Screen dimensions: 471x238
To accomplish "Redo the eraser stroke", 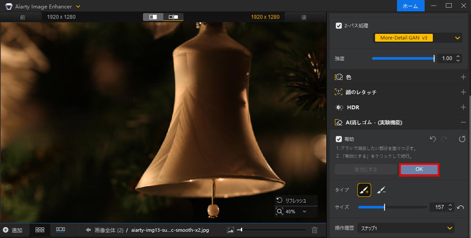I will click(444, 139).
